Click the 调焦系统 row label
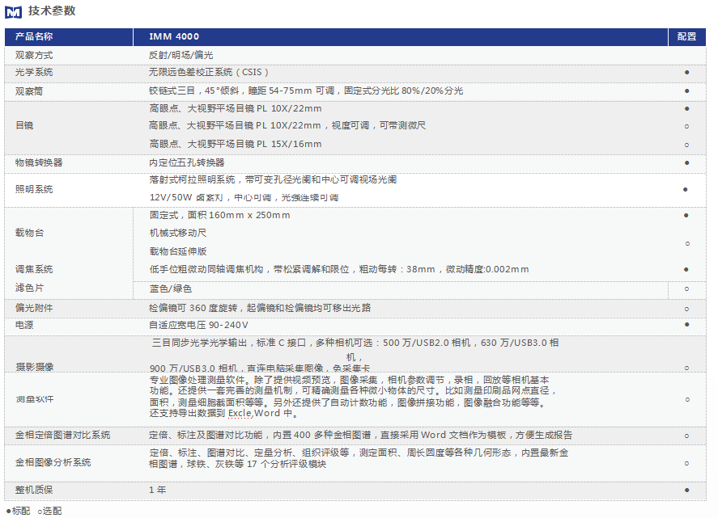718x518 pixels. click(34, 269)
